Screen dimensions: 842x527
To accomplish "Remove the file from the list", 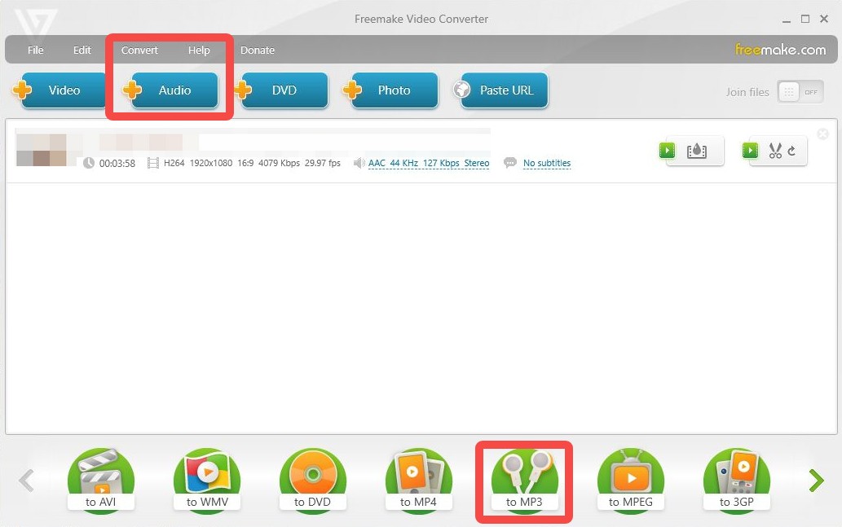I will click(x=822, y=134).
